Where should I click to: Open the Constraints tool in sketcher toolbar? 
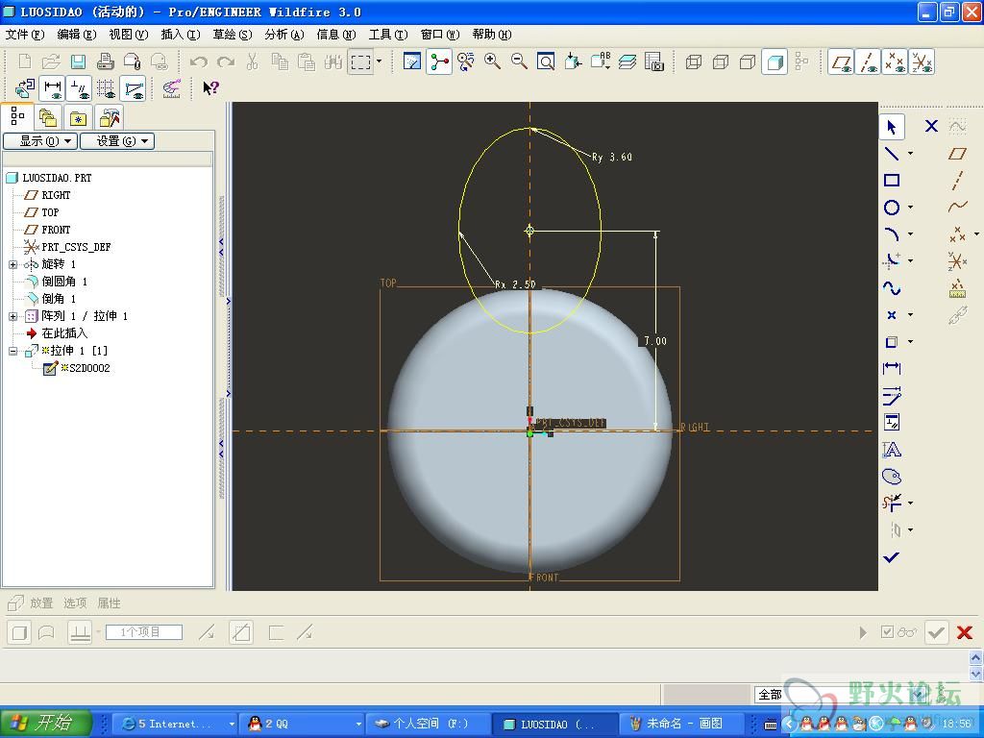pyautogui.click(x=891, y=423)
